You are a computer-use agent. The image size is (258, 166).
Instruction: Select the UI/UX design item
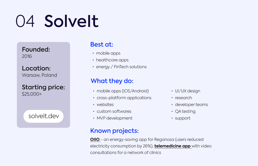187,91
